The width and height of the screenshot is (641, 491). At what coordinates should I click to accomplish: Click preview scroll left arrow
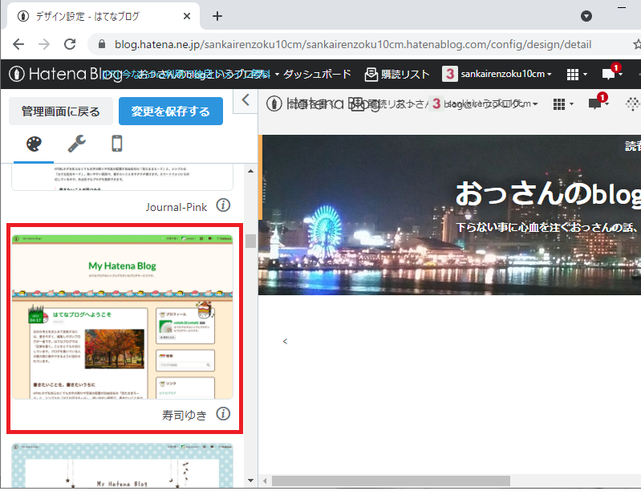pyautogui.click(x=265, y=481)
